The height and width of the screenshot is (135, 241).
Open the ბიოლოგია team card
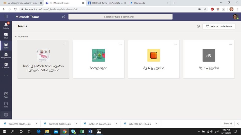click(x=98, y=59)
